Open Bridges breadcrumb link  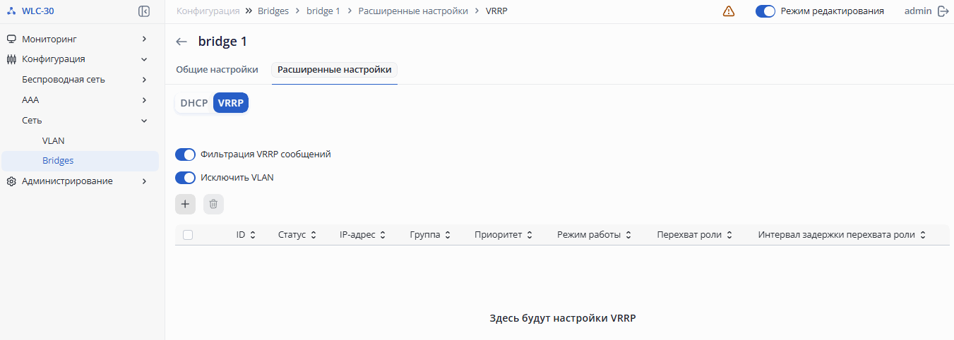coord(273,11)
